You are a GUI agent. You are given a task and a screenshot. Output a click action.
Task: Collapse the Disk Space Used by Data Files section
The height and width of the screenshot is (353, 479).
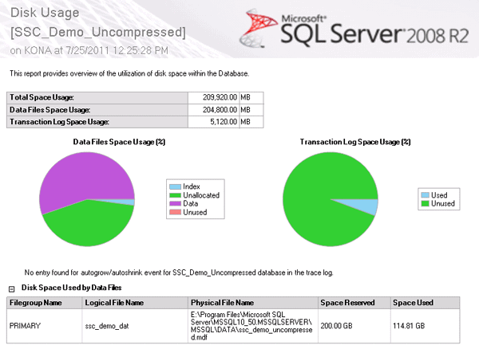click(12, 289)
